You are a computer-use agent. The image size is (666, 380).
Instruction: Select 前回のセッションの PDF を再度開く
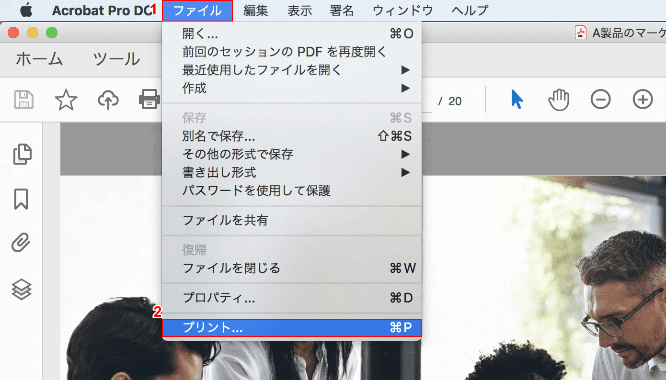(292, 52)
